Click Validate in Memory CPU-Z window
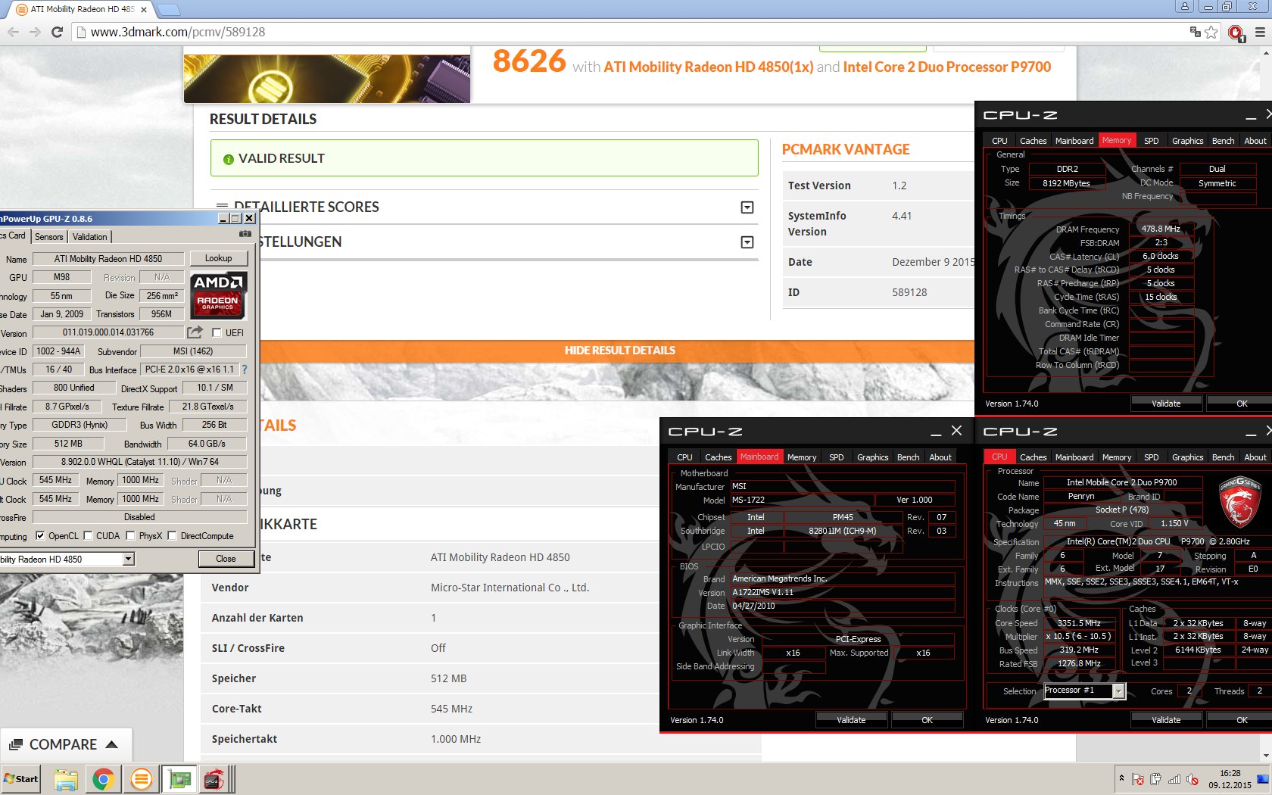This screenshot has width=1272, height=795. (1166, 404)
